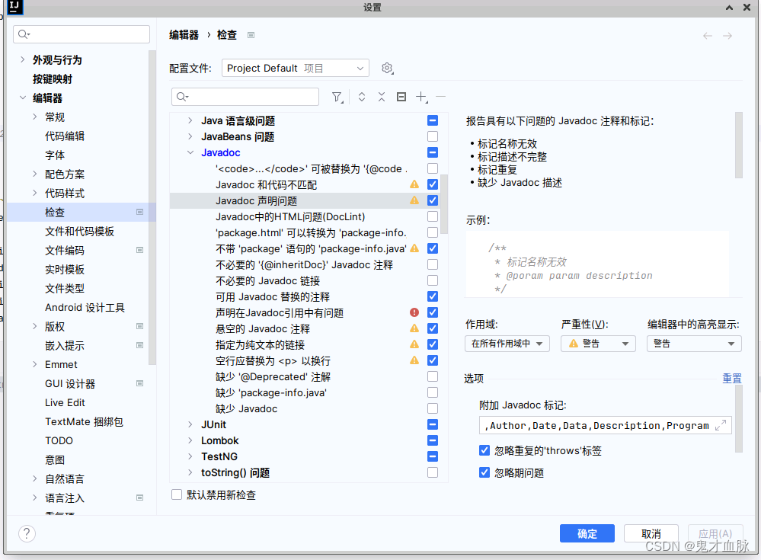The image size is (761, 560).
Task: Open TODO settings page
Action: [x=59, y=440]
